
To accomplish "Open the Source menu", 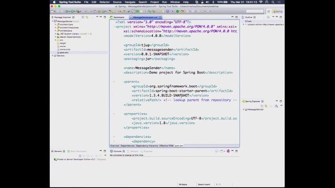I will [117, 2].
